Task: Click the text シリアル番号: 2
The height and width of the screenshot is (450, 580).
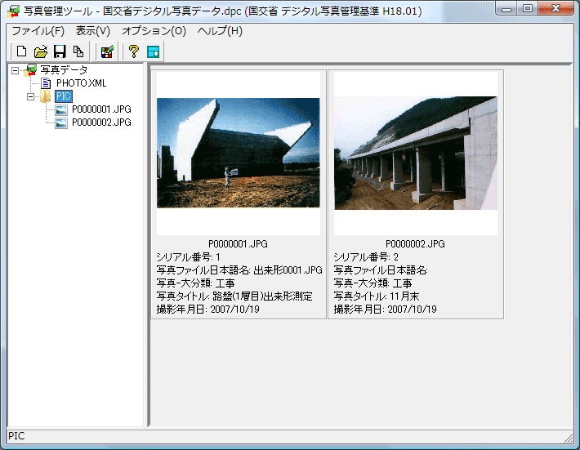Action: (366, 257)
